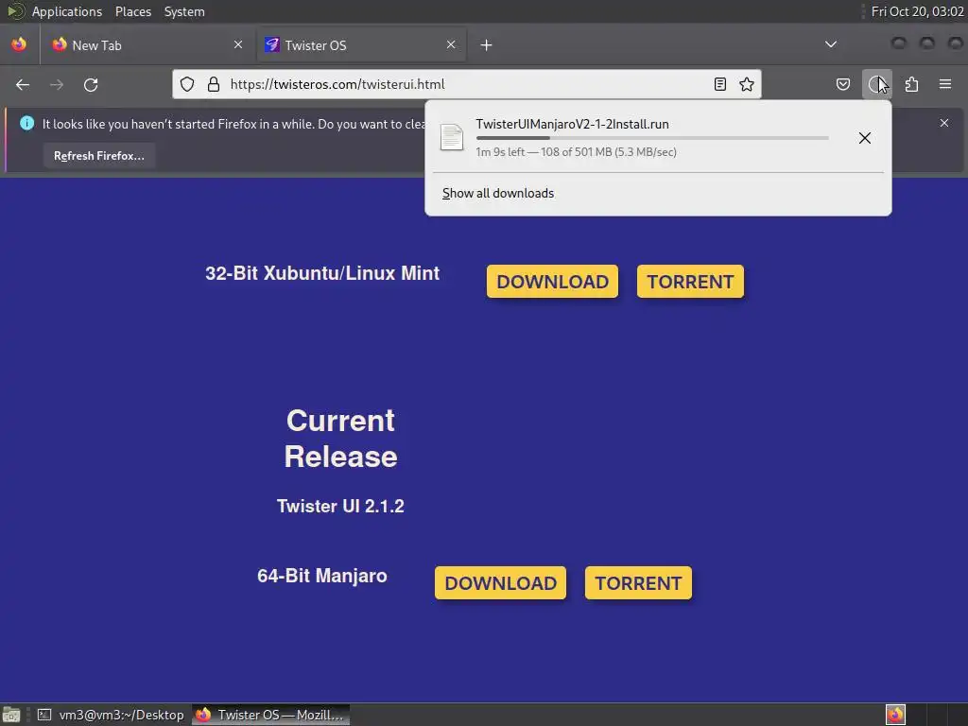Open the Firefox hamburger menu
The image size is (968, 726).
(x=945, y=84)
